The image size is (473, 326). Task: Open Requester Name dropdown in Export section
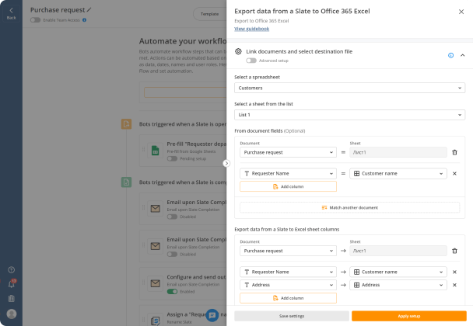click(288, 272)
